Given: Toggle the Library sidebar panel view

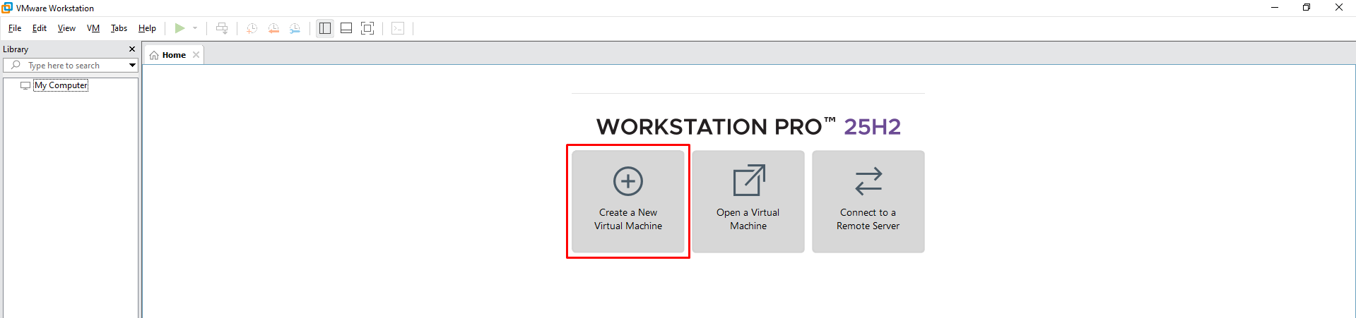Looking at the screenshot, I should click(x=325, y=28).
